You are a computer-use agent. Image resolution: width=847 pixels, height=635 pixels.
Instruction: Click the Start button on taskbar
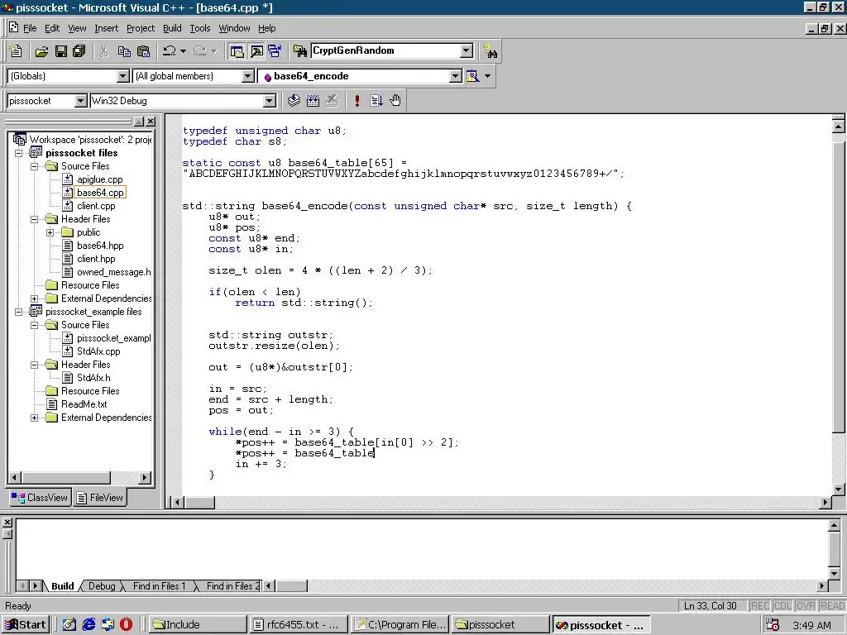coord(26,625)
